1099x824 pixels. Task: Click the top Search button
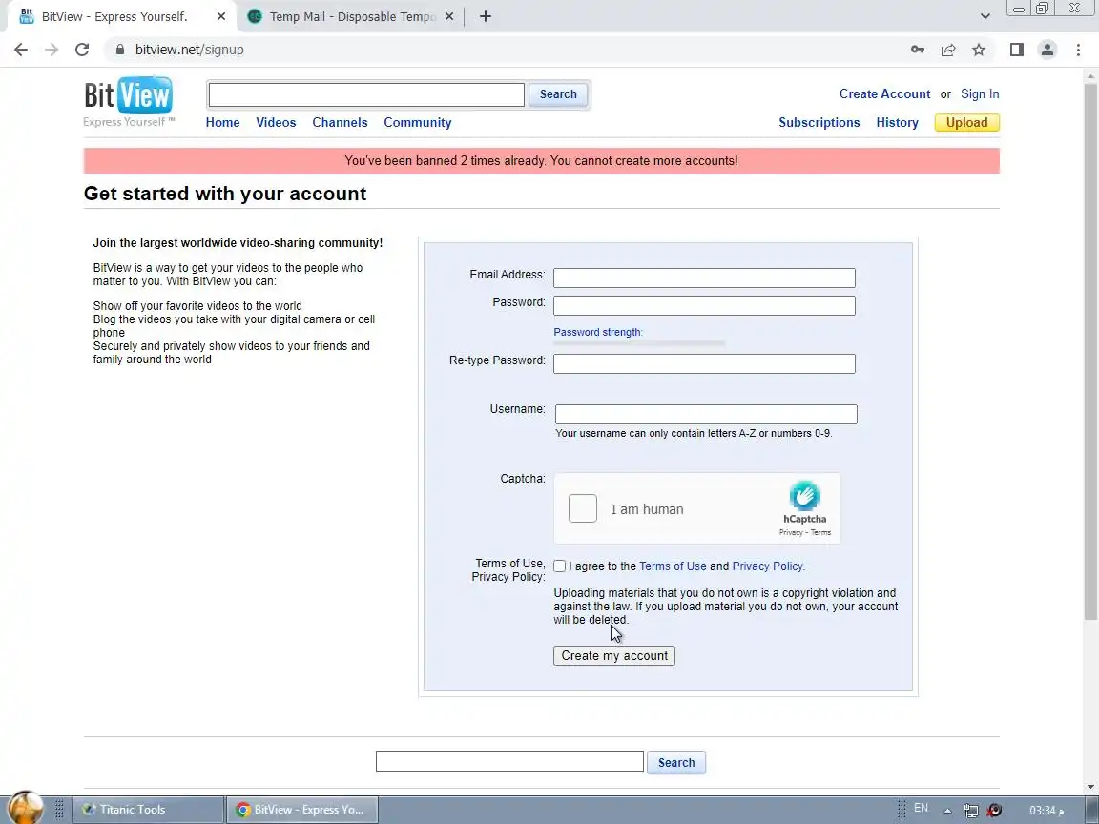(x=558, y=94)
